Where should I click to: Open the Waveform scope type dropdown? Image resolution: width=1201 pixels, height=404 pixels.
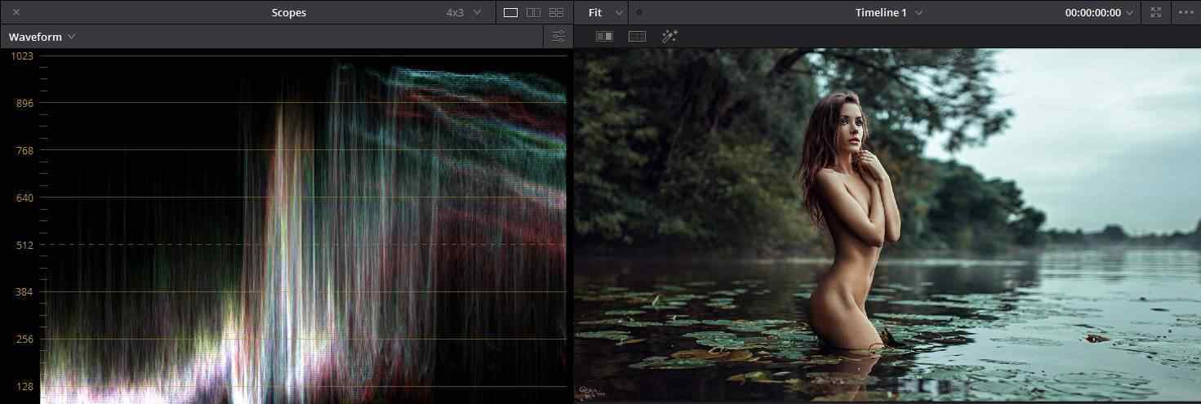click(42, 37)
